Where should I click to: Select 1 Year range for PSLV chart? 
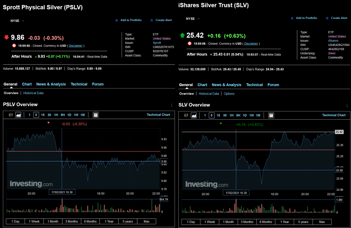(x=109, y=221)
